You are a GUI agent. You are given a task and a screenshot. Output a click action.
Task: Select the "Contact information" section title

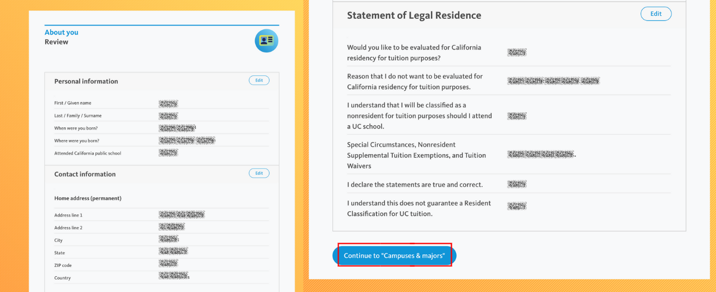point(85,174)
